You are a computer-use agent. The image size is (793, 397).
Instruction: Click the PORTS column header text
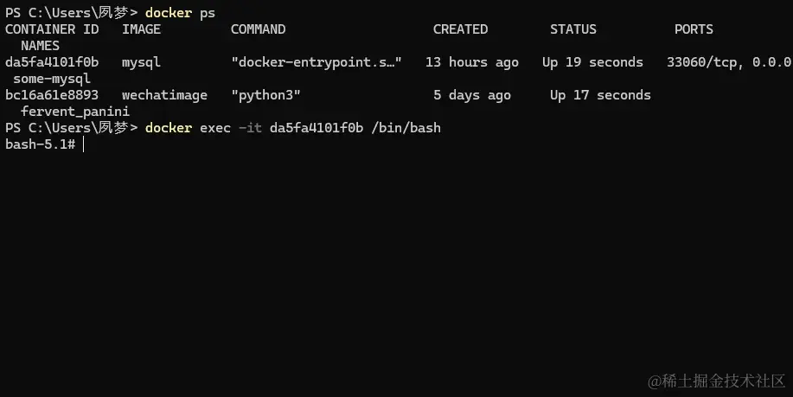pyautogui.click(x=694, y=29)
